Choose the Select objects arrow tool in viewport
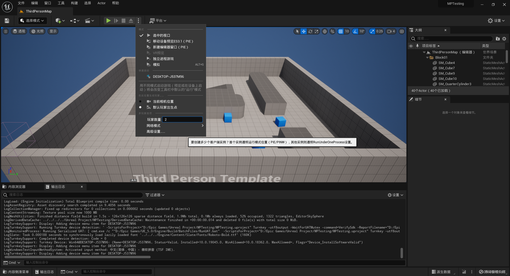The height and width of the screenshot is (276, 510). pyautogui.click(x=297, y=31)
